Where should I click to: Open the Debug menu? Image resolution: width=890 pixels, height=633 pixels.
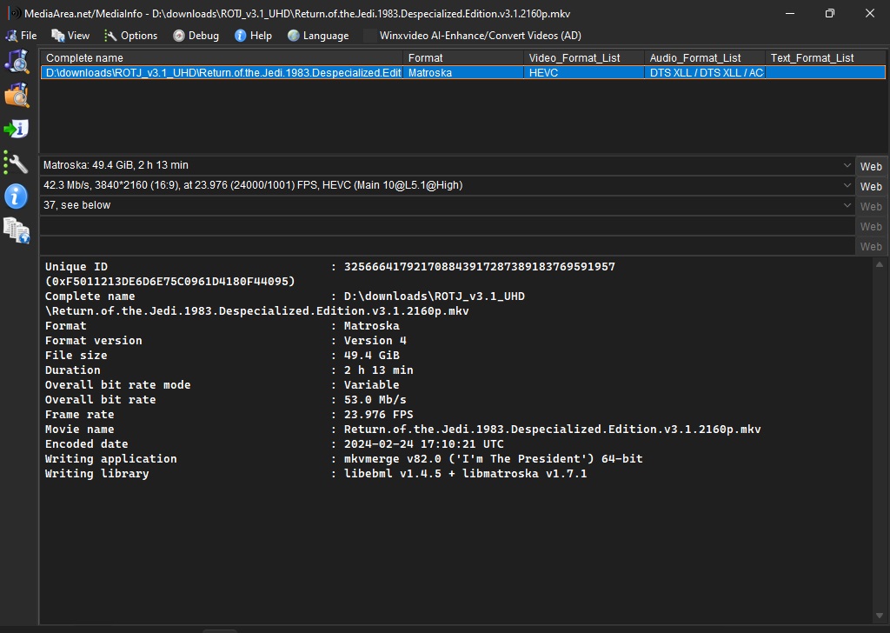196,36
